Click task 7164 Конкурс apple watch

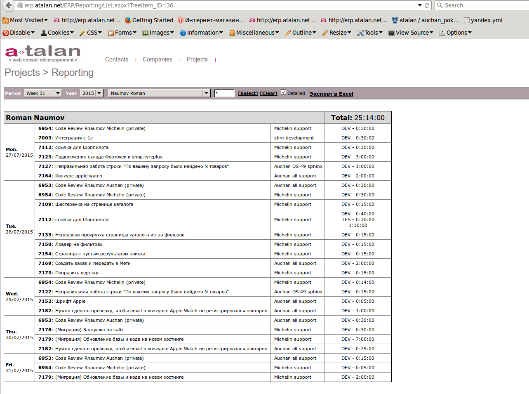[x=70, y=176]
